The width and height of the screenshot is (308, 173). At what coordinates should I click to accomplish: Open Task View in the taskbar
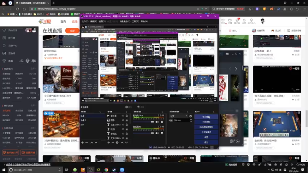tap(67, 170)
